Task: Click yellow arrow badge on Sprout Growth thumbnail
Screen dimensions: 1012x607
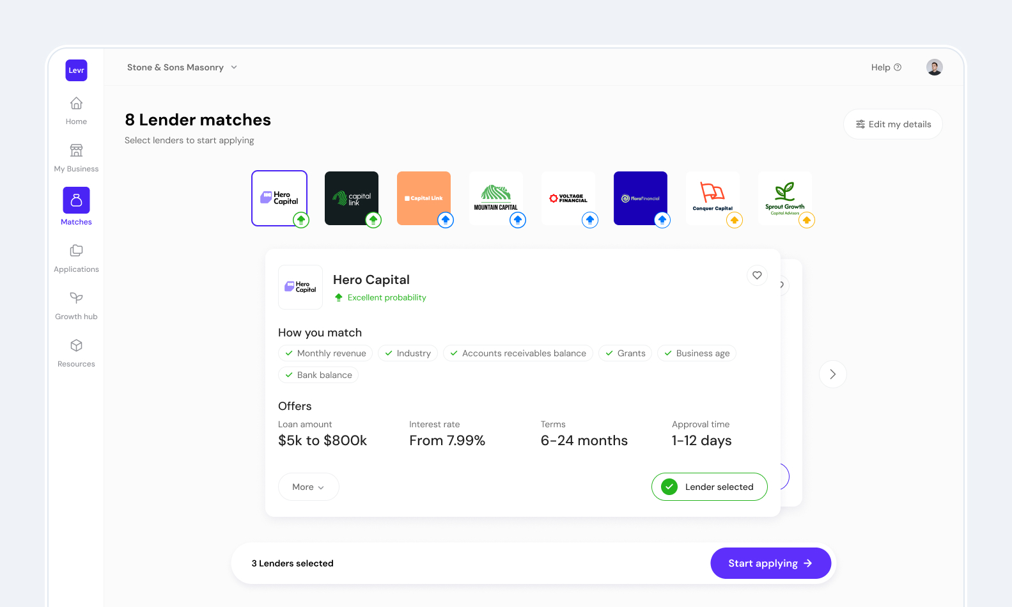Action: (x=807, y=220)
